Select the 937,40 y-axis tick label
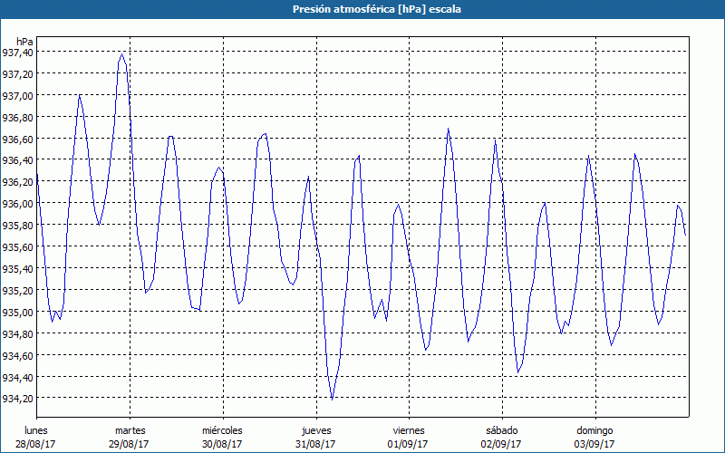725x453 pixels. tap(17, 53)
